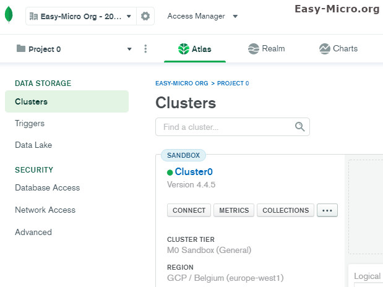This screenshot has width=383, height=287.
Task: Open Project 0 vertical dots menu
Action: tap(145, 49)
